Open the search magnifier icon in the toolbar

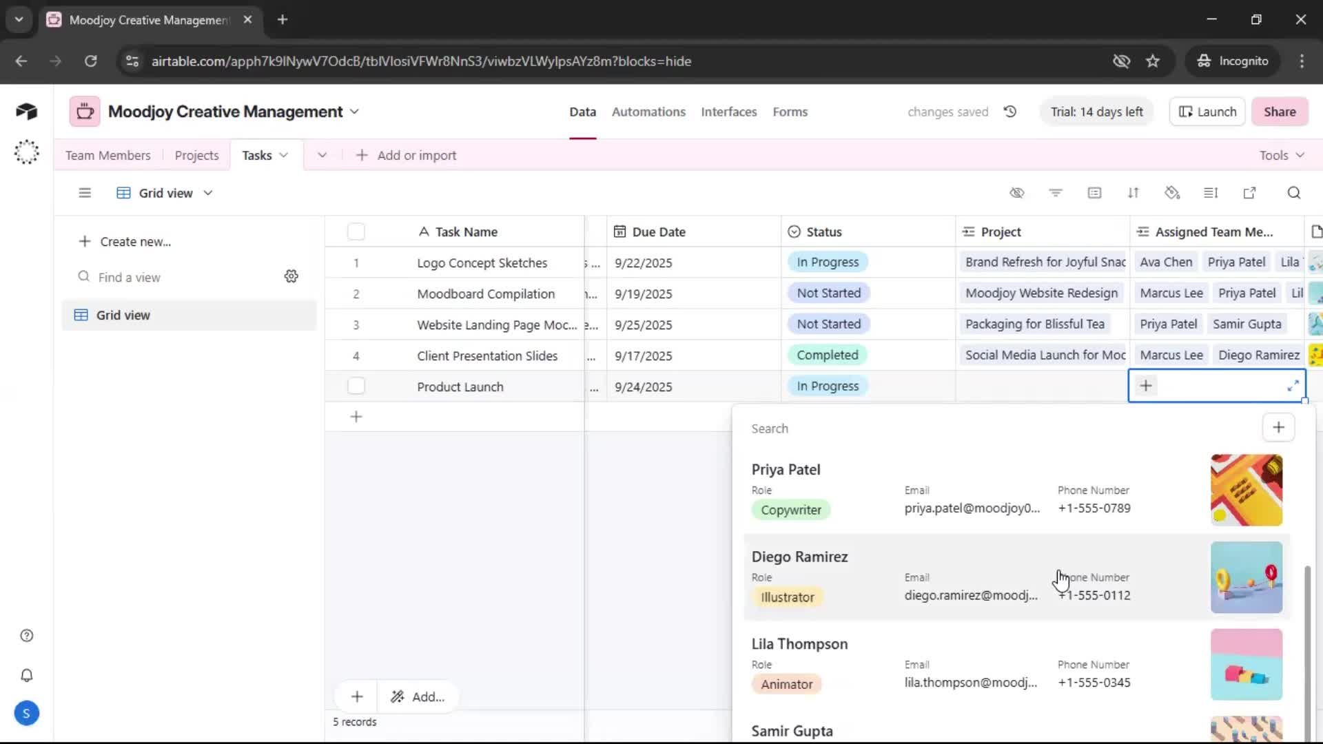(x=1294, y=193)
